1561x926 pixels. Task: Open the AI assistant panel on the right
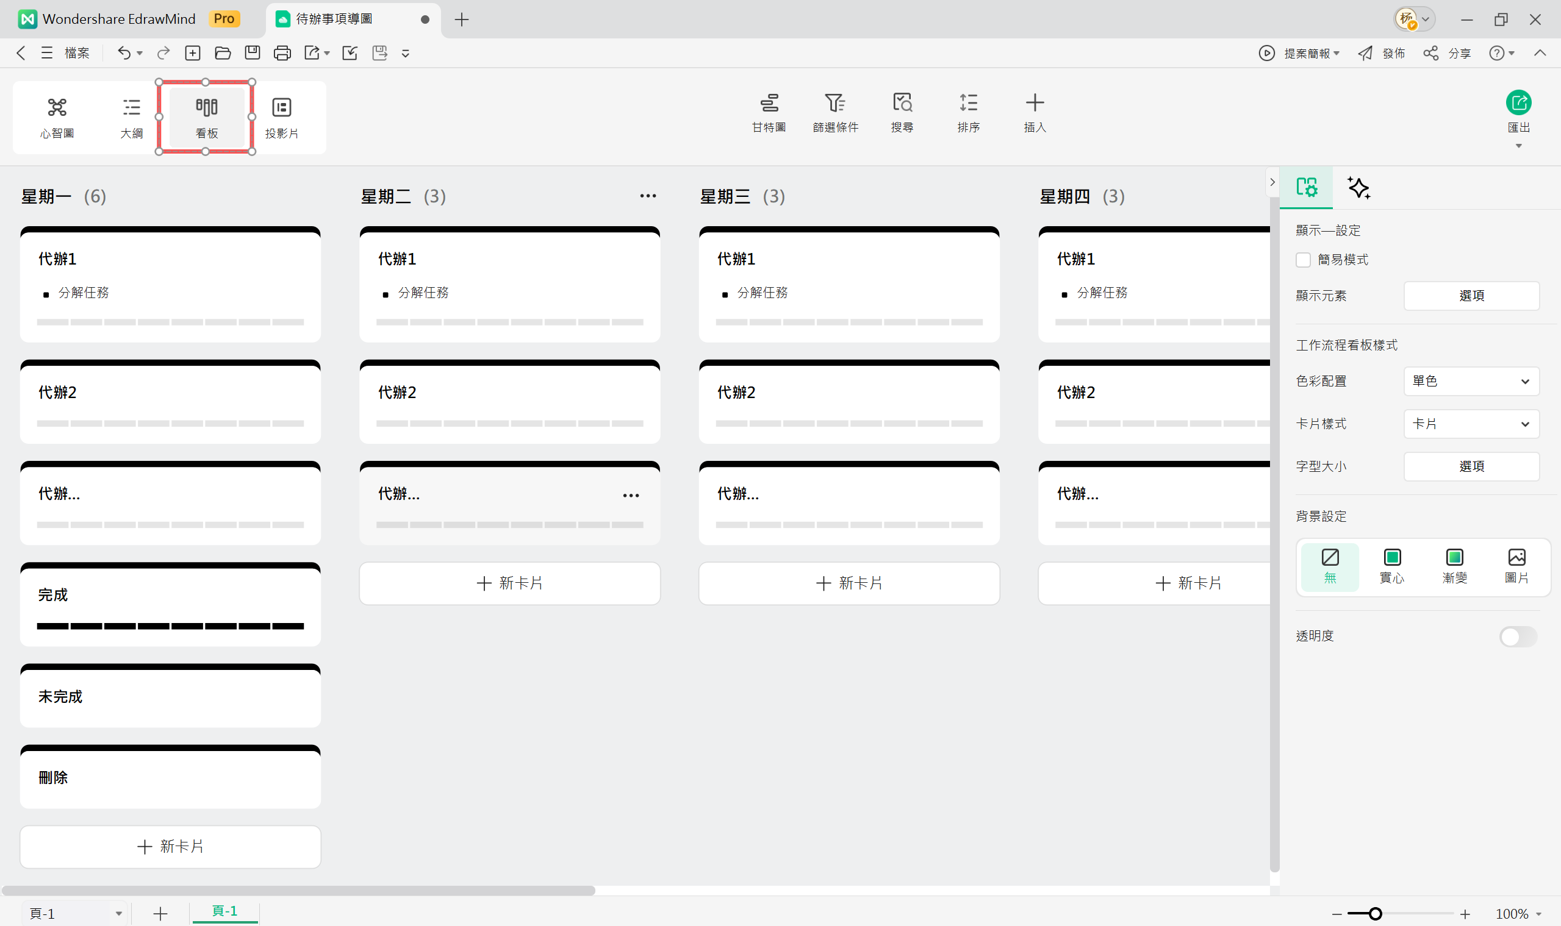1358,187
